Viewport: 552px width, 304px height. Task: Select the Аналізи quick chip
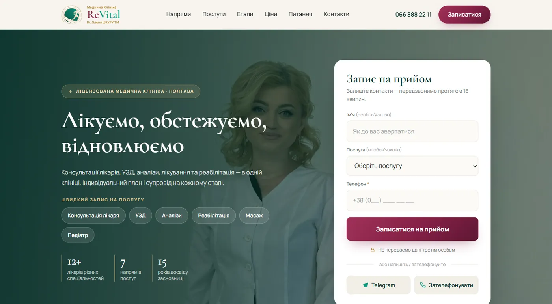pyautogui.click(x=172, y=216)
